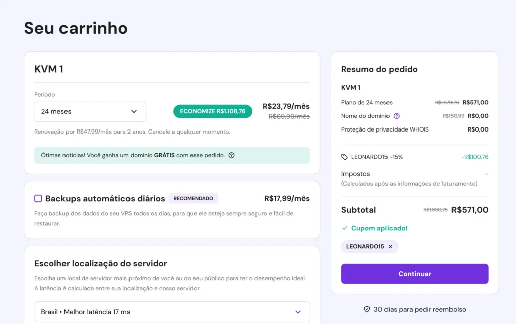Click the Cupom aplicado! text

point(379,228)
